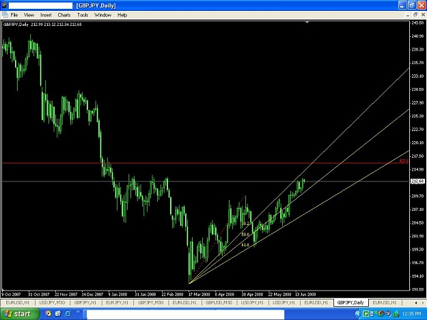This screenshot has width=427, height=320.
Task: Launch Internet Explorer from quick launch
Action: tap(68, 314)
